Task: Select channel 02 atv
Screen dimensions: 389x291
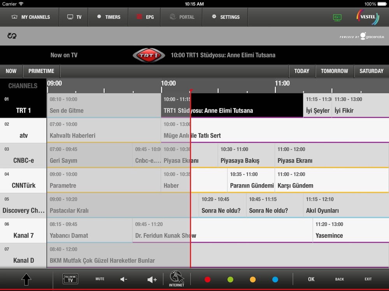Action: (23, 130)
